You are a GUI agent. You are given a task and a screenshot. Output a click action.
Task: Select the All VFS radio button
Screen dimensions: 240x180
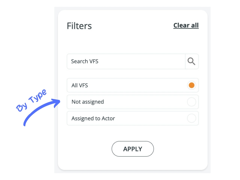click(191, 85)
